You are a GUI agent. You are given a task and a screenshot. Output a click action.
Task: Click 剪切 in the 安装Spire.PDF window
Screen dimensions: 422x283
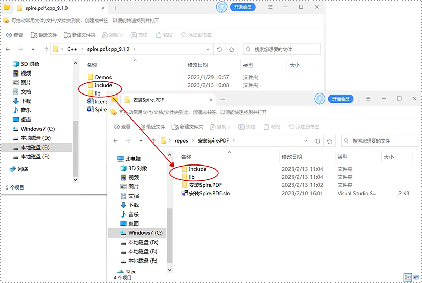pyautogui.click(x=247, y=127)
